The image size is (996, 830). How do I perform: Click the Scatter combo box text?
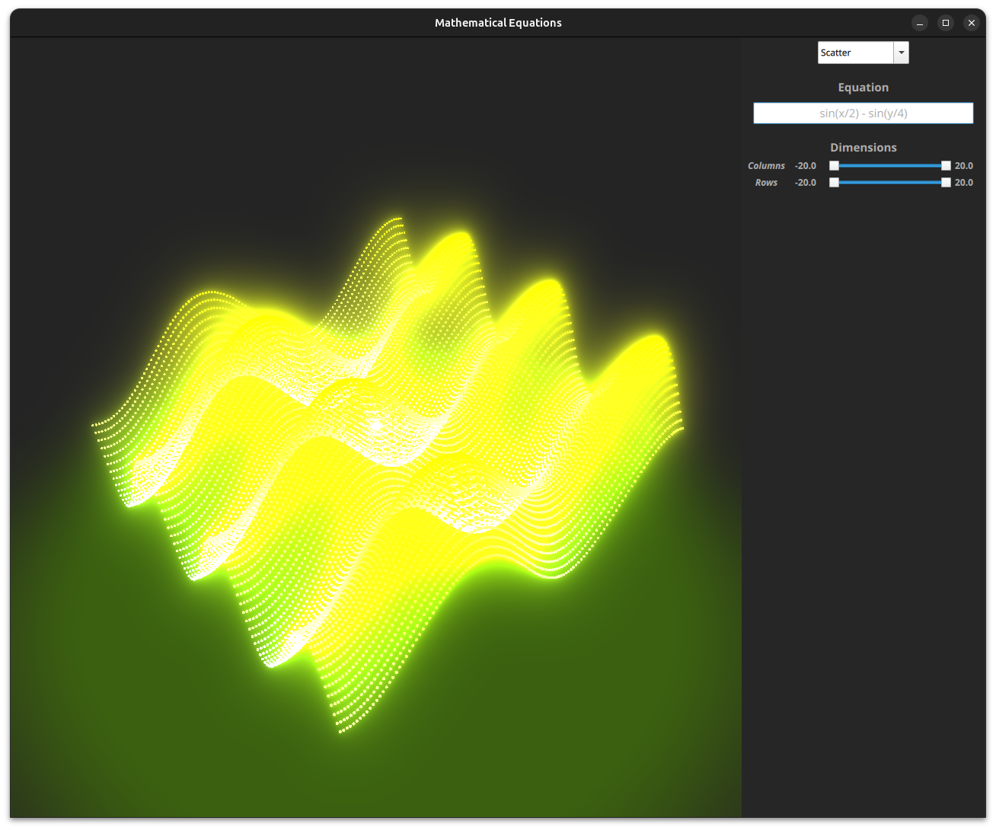click(x=854, y=53)
